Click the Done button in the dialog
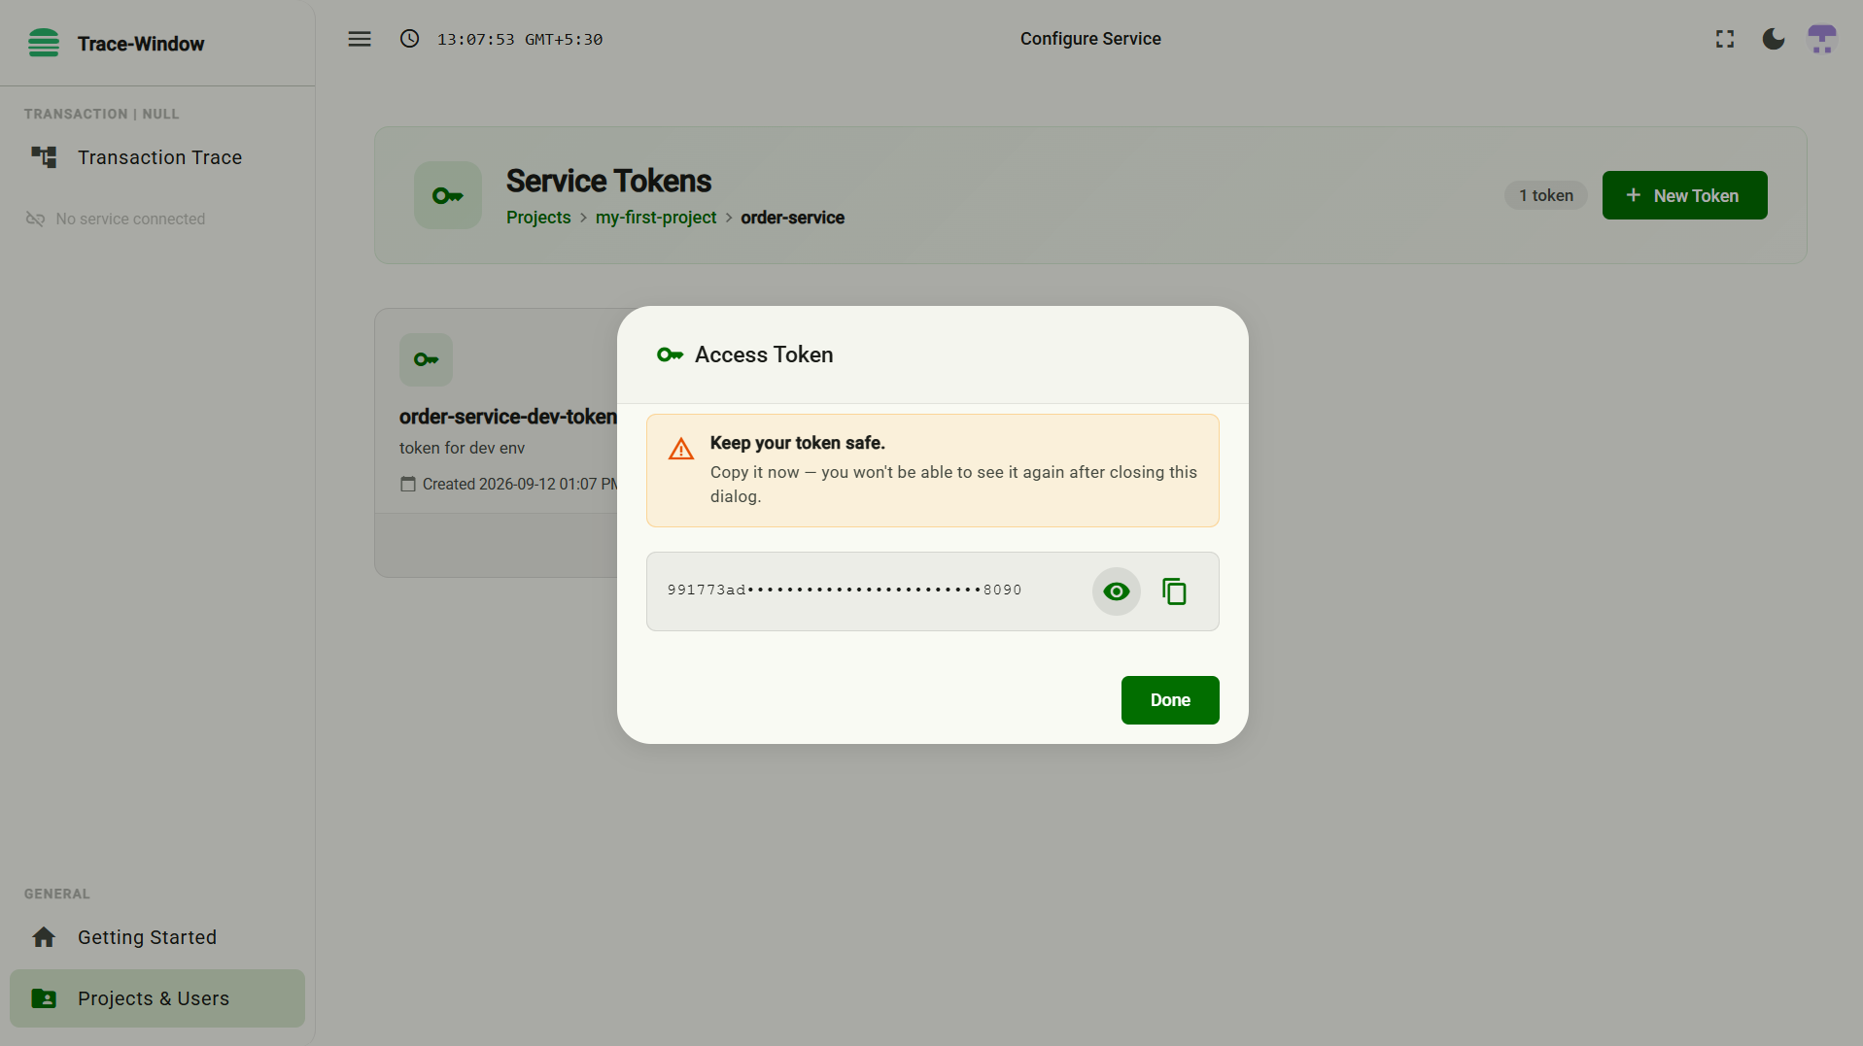Screen dimensions: 1863x1046 [x=1170, y=700]
